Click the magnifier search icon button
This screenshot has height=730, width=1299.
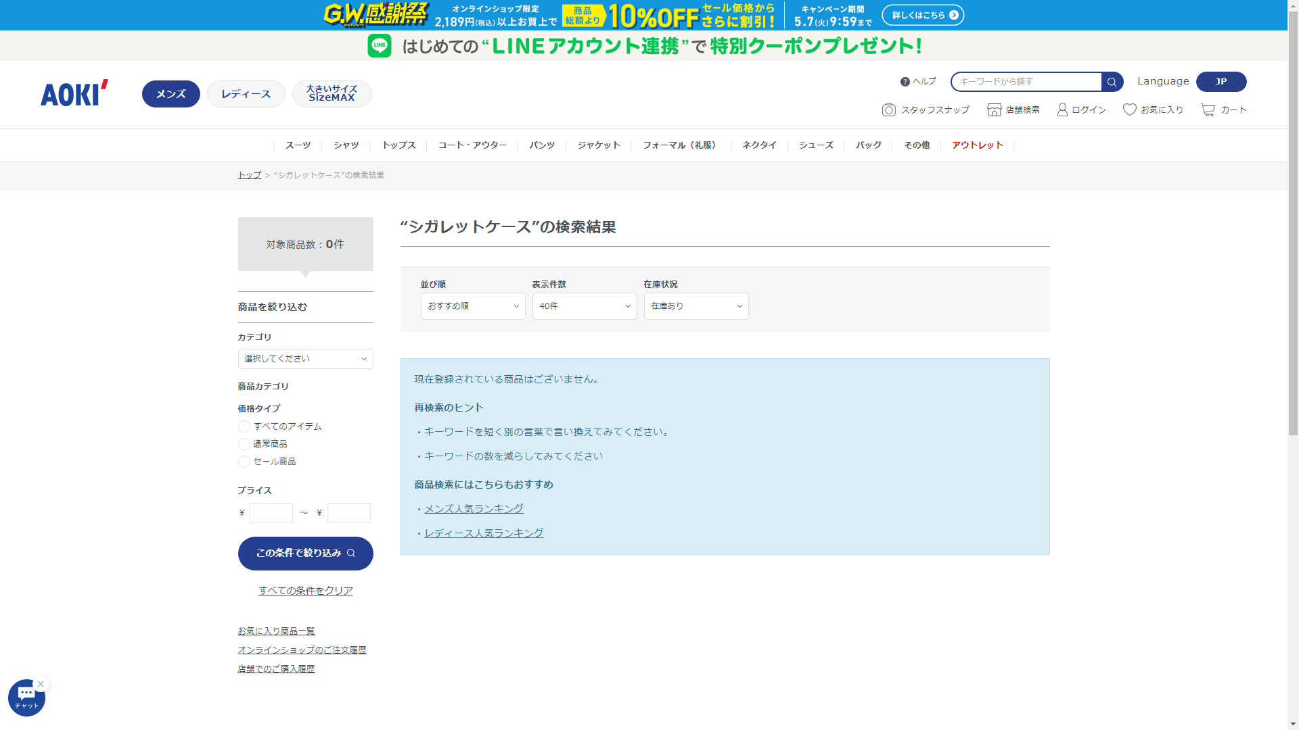(x=1112, y=82)
